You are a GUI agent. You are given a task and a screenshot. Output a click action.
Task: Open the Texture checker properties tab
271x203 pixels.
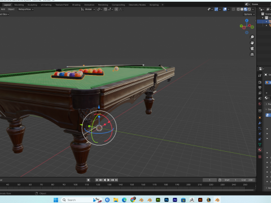coord(260,157)
